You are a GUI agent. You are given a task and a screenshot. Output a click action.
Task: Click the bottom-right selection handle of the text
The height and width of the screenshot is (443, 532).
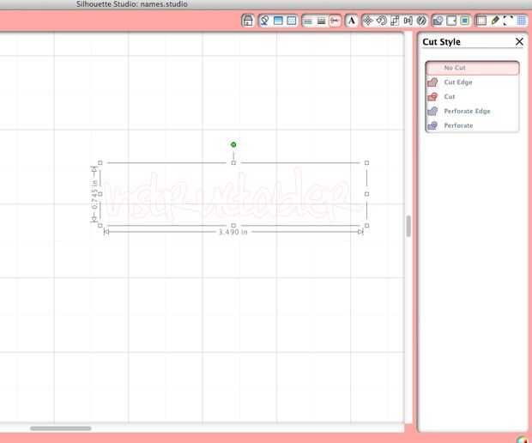click(366, 226)
